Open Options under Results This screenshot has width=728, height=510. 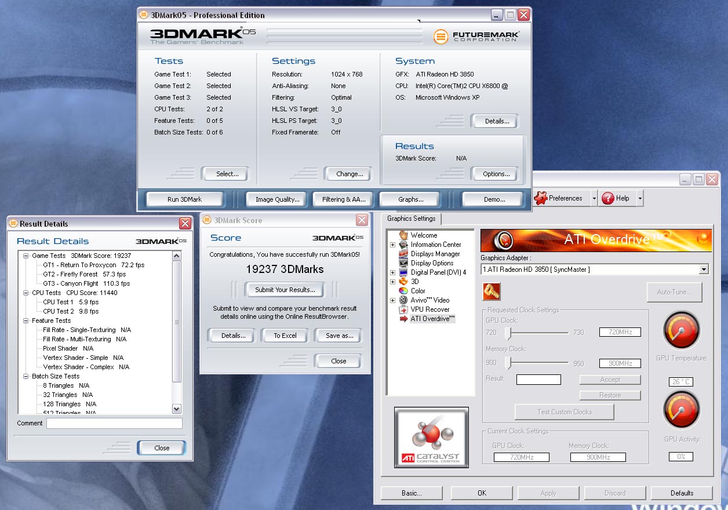496,174
